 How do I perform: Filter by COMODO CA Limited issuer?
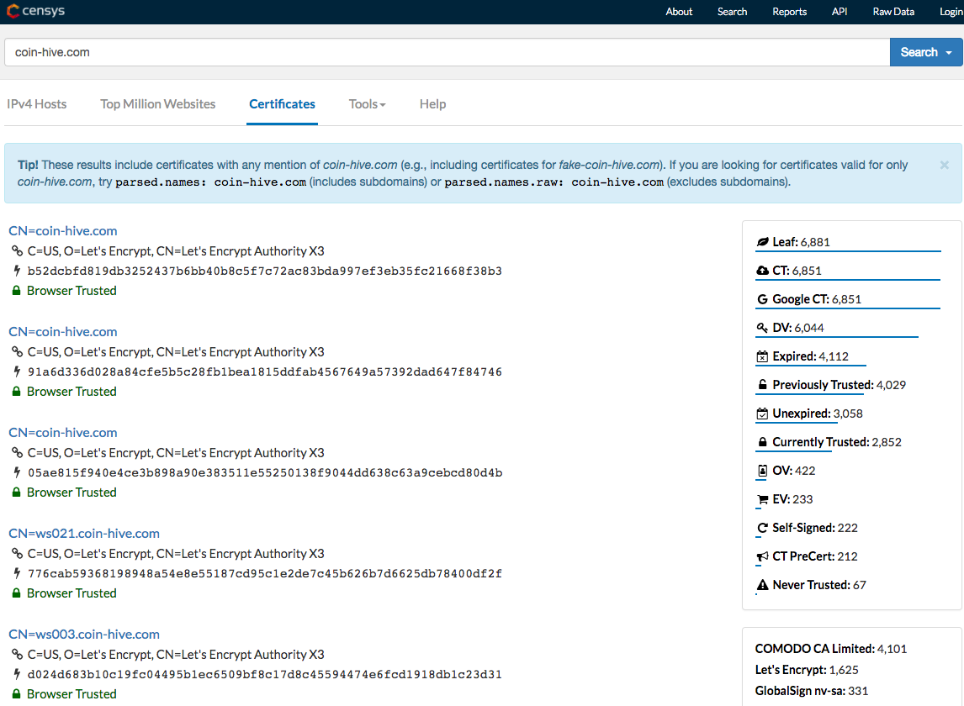pyautogui.click(x=814, y=649)
